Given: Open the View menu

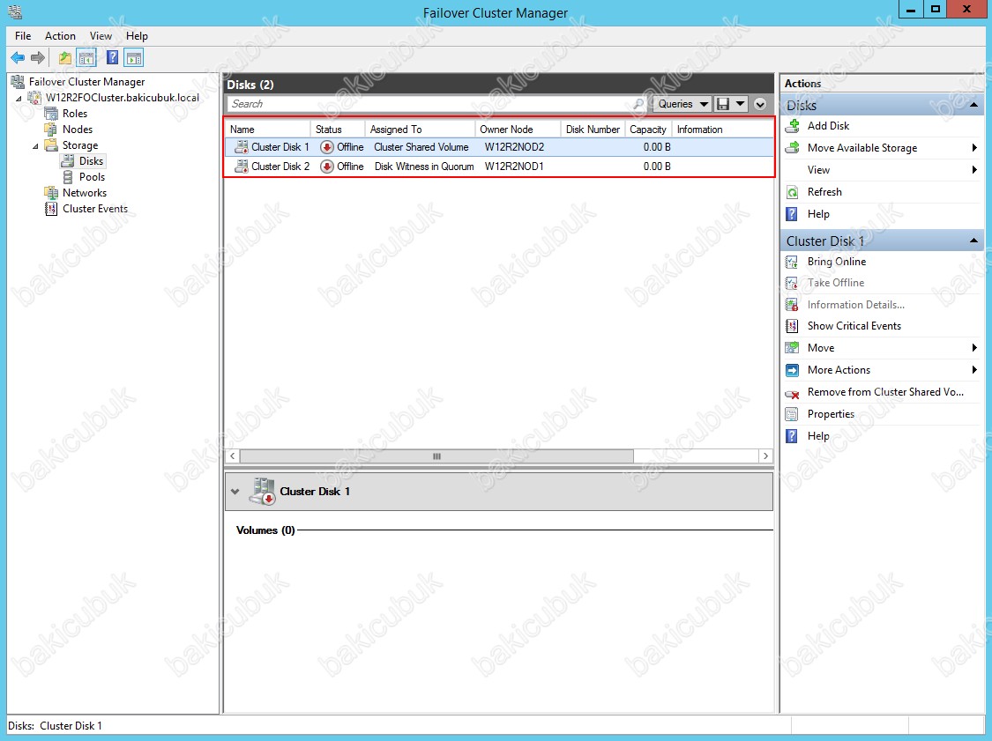Looking at the screenshot, I should (101, 36).
